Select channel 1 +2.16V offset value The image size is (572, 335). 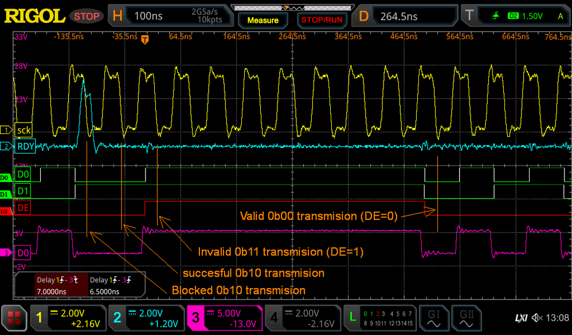click(86, 324)
